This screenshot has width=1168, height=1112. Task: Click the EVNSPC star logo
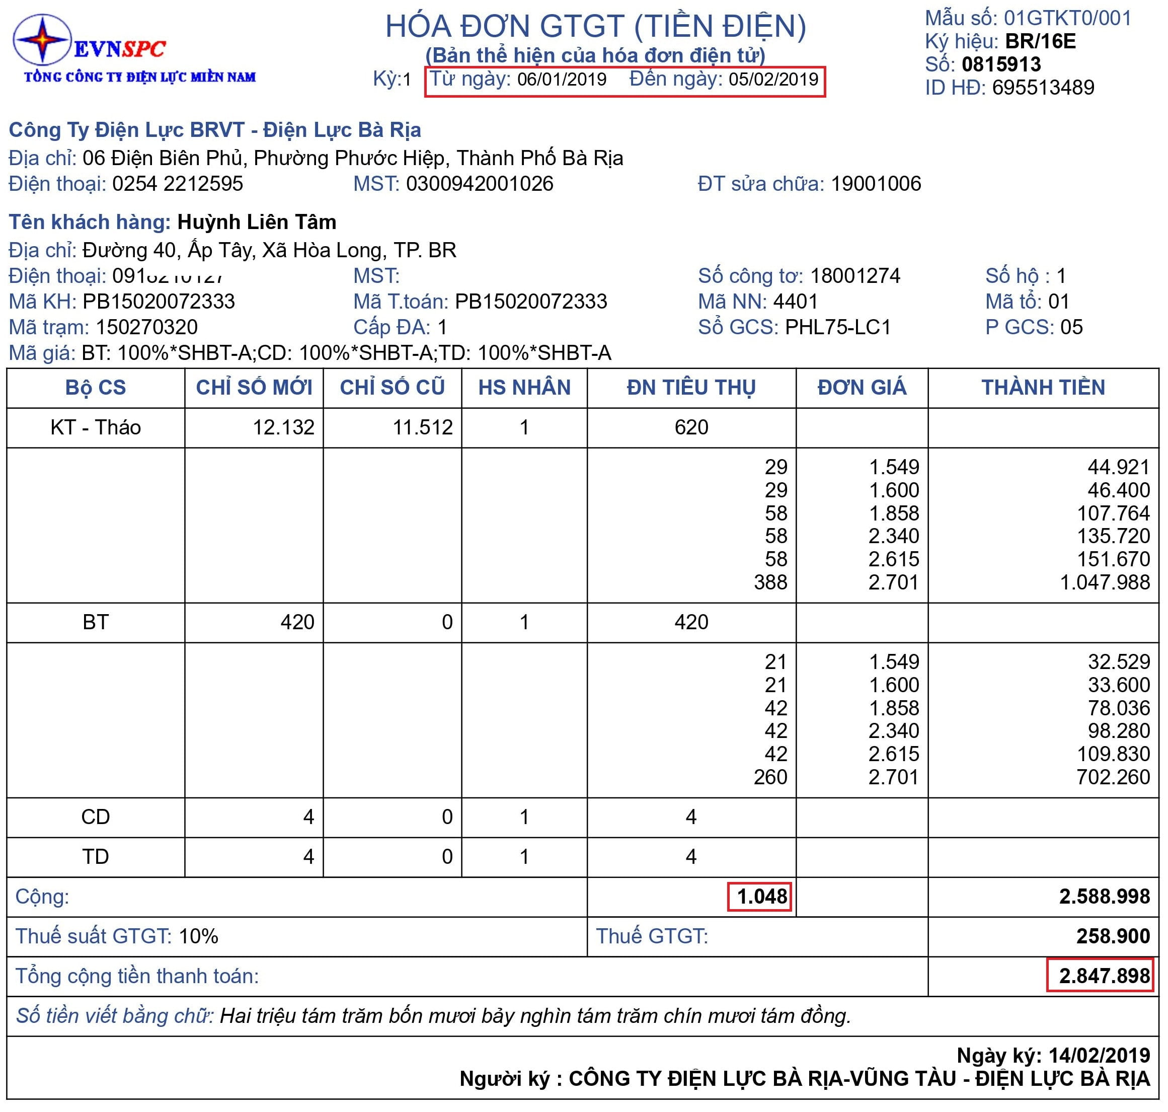(x=43, y=40)
